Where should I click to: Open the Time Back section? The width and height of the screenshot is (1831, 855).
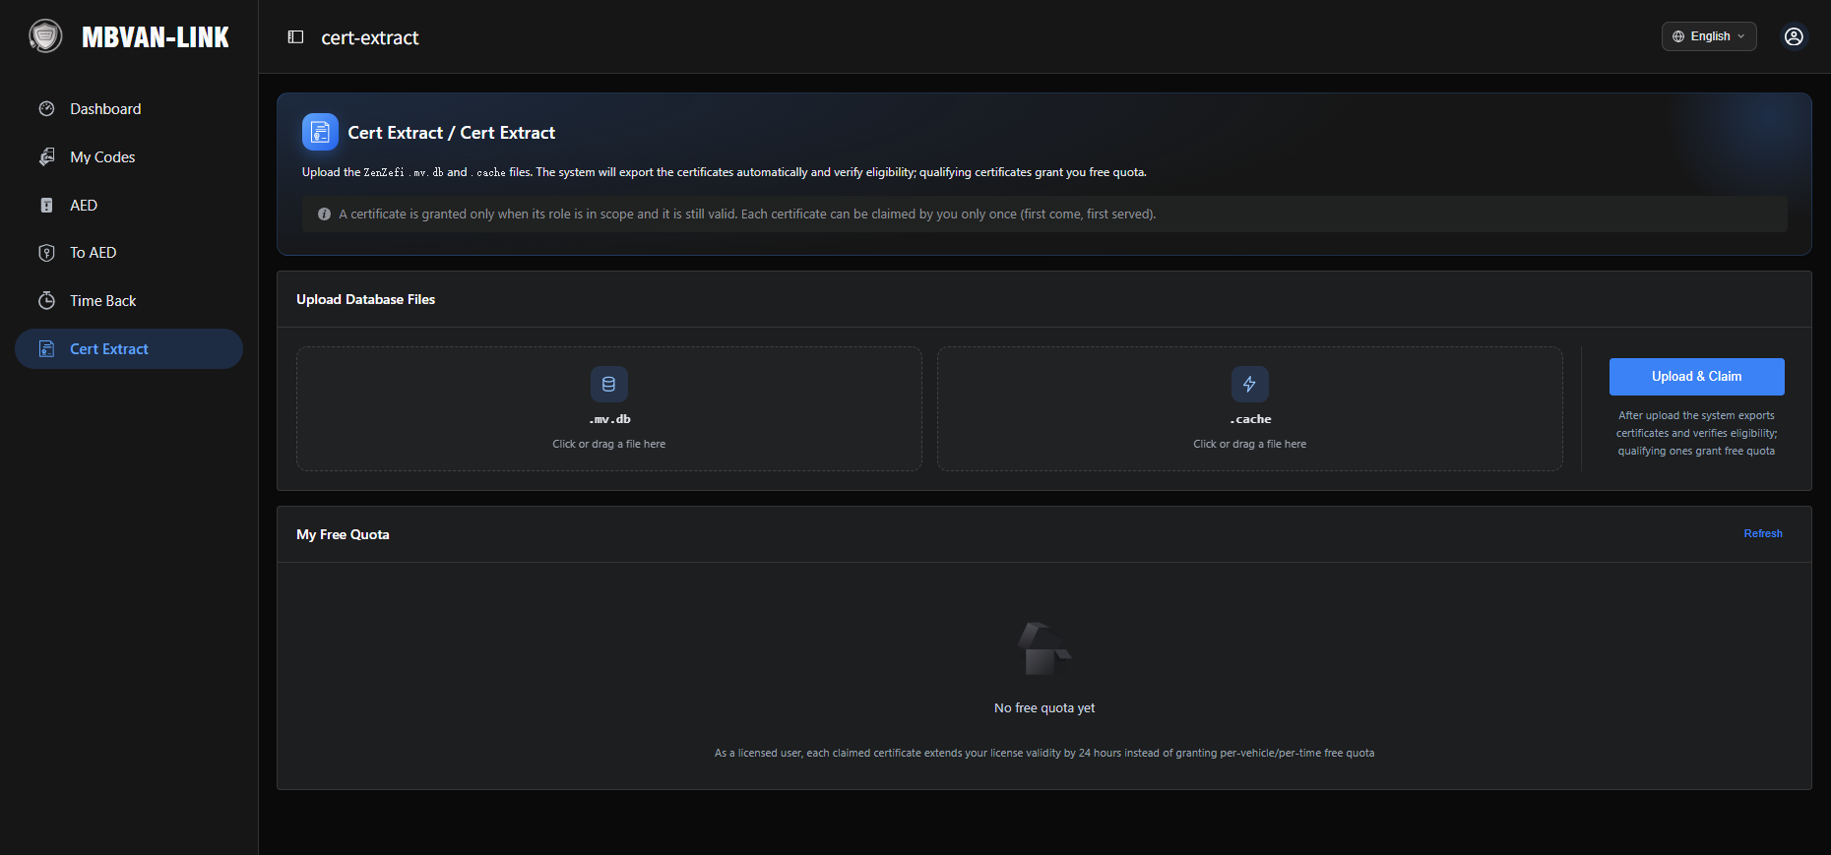point(129,300)
